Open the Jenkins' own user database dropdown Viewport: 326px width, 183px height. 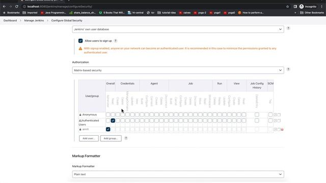[178, 29]
